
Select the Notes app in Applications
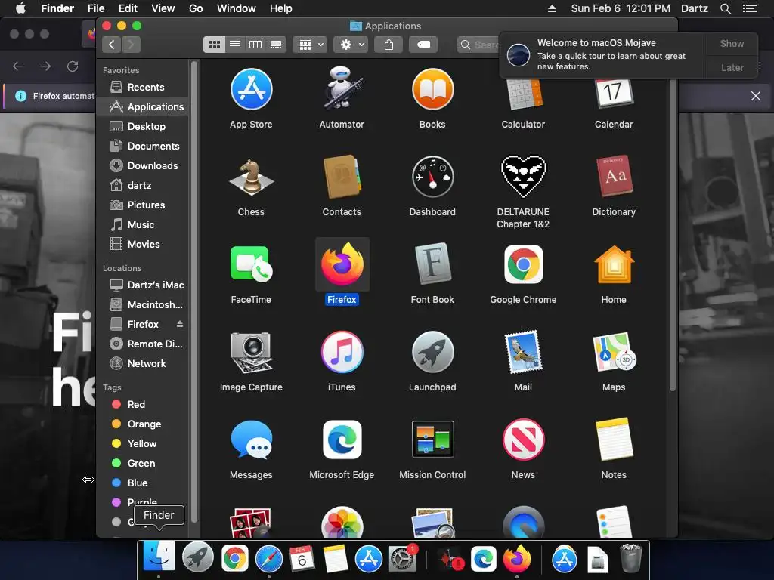tap(614, 440)
